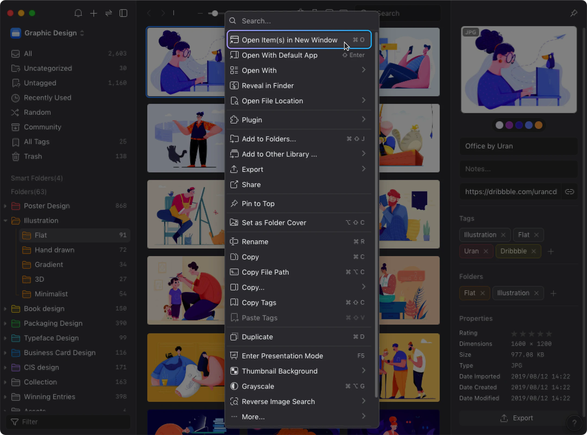The height and width of the screenshot is (435, 587).
Task: Click the switch library arrows icon
Action: (x=108, y=13)
